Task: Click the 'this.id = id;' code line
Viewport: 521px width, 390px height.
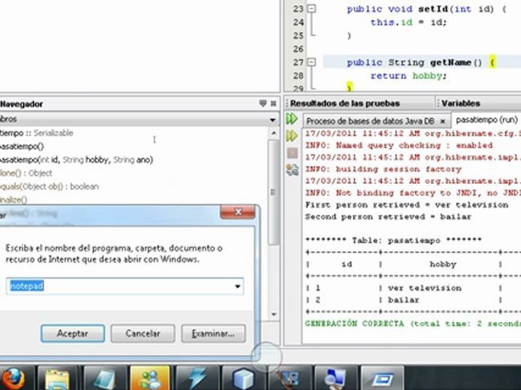Action: pos(408,22)
